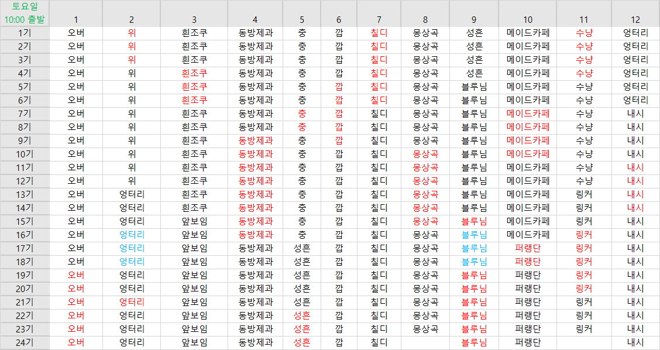
Task: Click row header 24기
Action: coord(25,342)
